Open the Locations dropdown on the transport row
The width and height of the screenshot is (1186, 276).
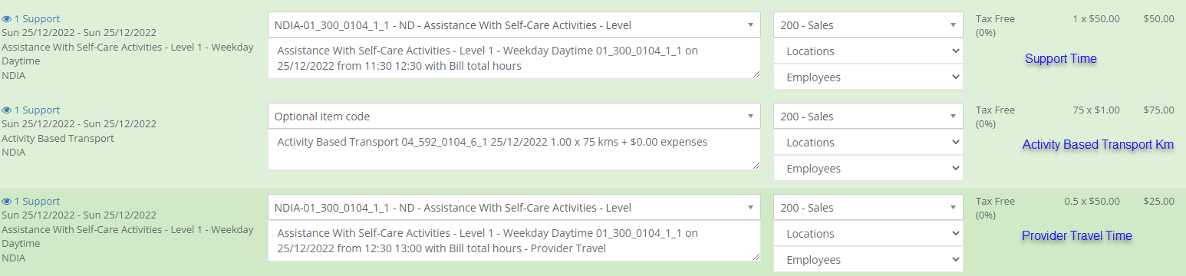click(x=868, y=143)
